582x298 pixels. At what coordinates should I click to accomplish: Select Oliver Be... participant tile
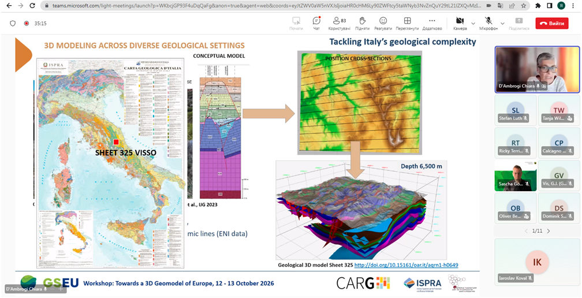tap(515, 208)
